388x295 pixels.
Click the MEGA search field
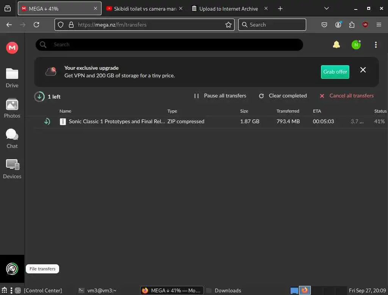(x=169, y=45)
